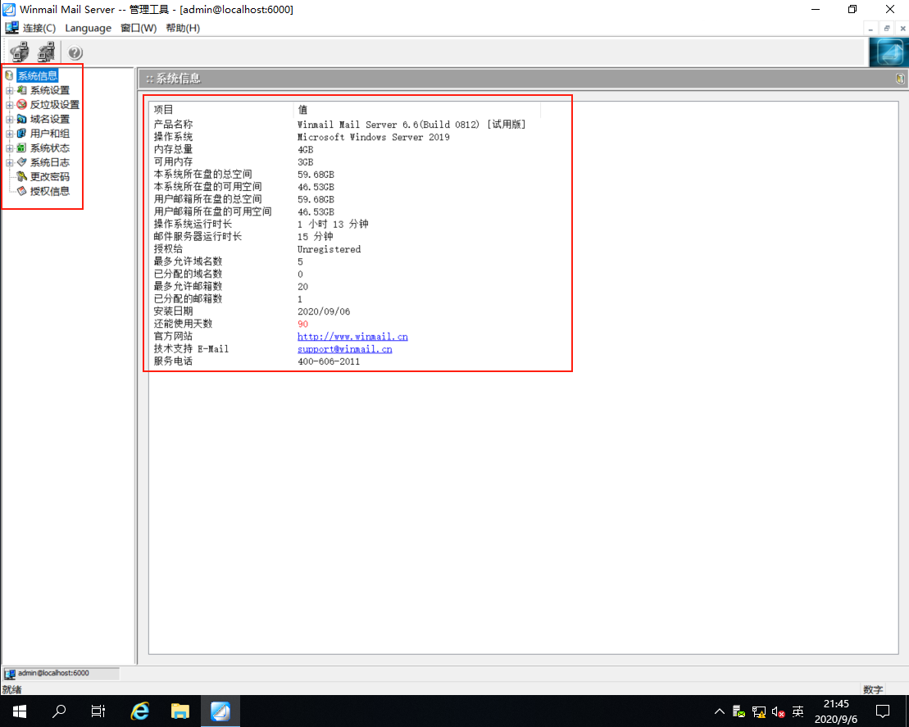Click the 授权信息 license icon
Screen dimensions: 909x727
click(21, 191)
